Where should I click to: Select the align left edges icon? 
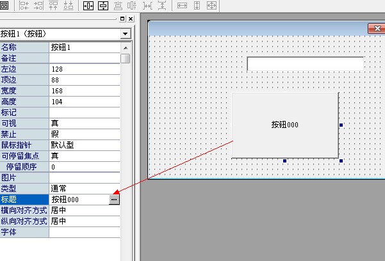pos(24,5)
